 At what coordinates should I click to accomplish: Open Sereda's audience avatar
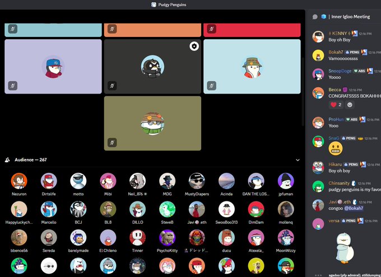click(x=49, y=238)
